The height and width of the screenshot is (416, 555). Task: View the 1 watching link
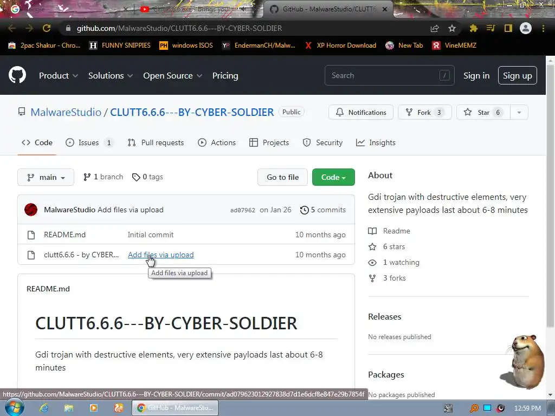coord(393,263)
